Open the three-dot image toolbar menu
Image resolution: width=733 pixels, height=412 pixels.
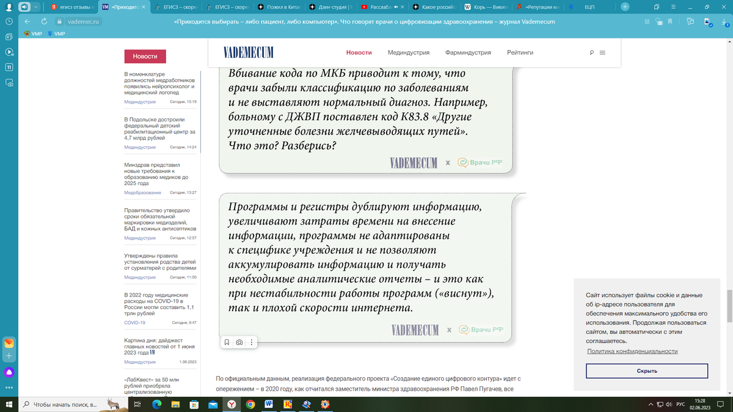252,342
